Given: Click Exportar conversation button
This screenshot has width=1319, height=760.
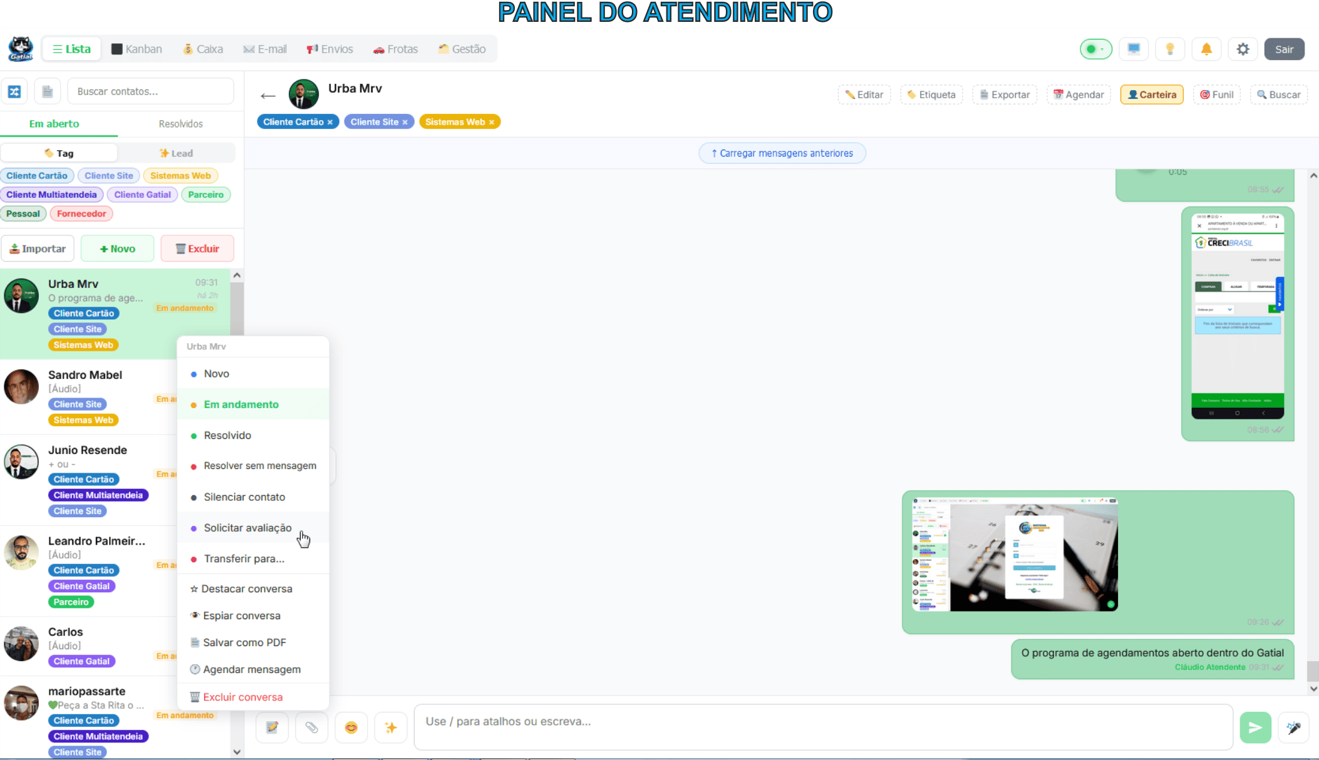Looking at the screenshot, I should point(1005,95).
